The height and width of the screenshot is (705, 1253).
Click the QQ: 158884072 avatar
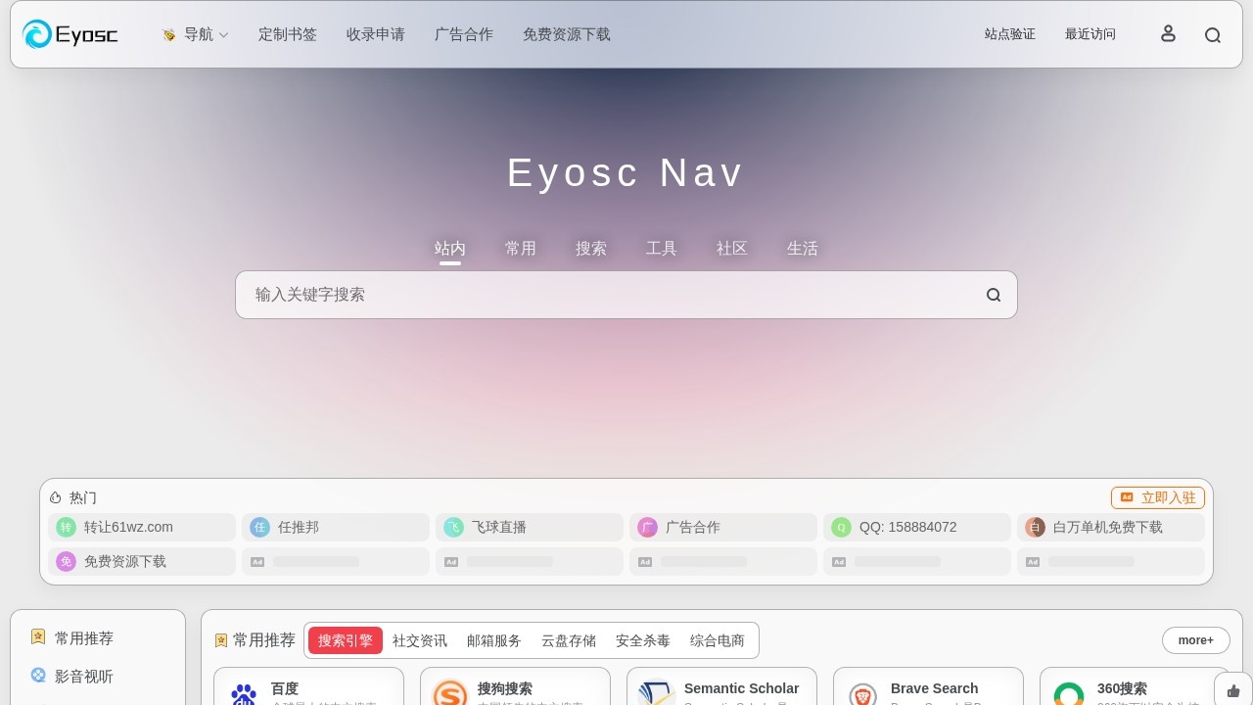[x=841, y=528]
